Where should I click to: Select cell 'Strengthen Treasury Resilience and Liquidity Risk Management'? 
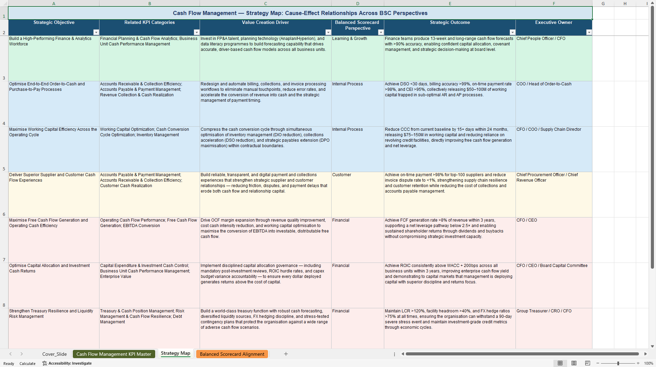point(54,328)
